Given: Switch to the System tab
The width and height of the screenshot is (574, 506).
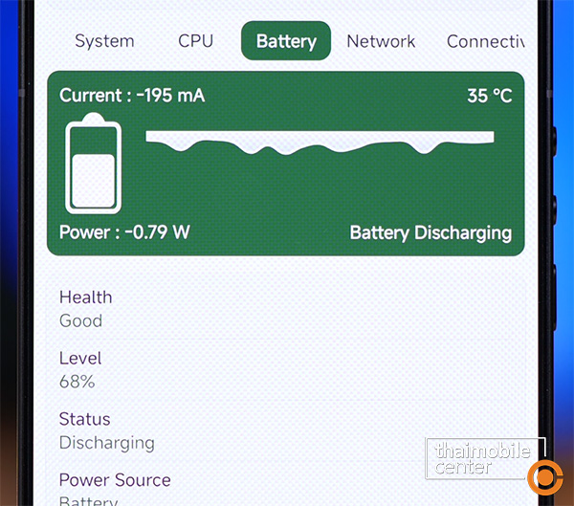Looking at the screenshot, I should pos(104,41).
